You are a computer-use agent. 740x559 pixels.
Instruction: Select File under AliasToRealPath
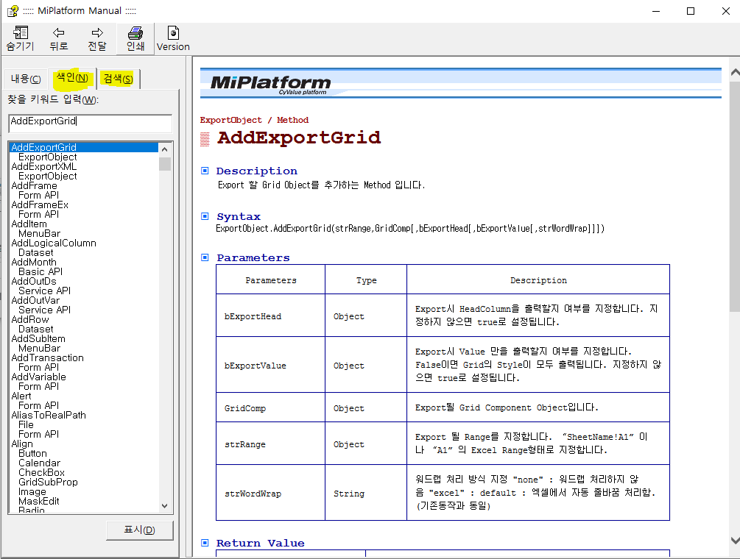(x=26, y=424)
